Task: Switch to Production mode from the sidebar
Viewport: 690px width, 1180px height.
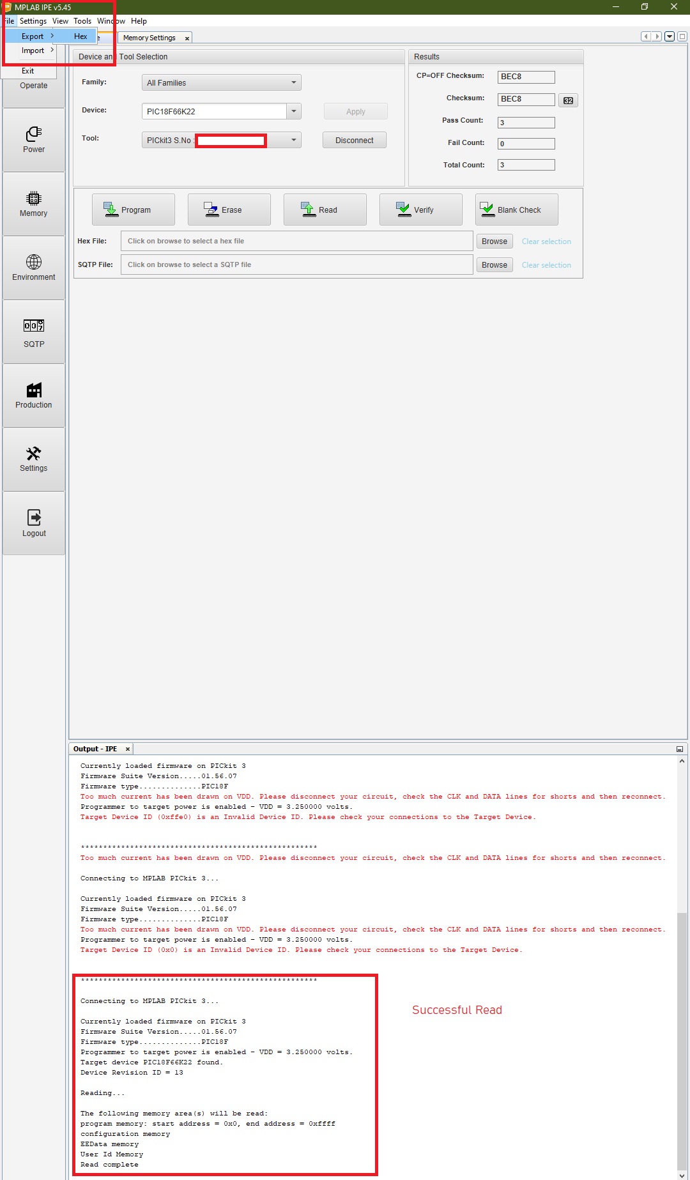Action: click(x=34, y=395)
